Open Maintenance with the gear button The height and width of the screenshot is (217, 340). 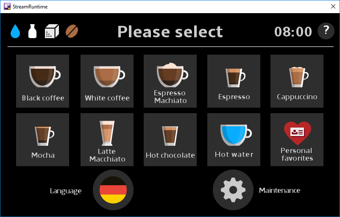pyautogui.click(x=233, y=190)
